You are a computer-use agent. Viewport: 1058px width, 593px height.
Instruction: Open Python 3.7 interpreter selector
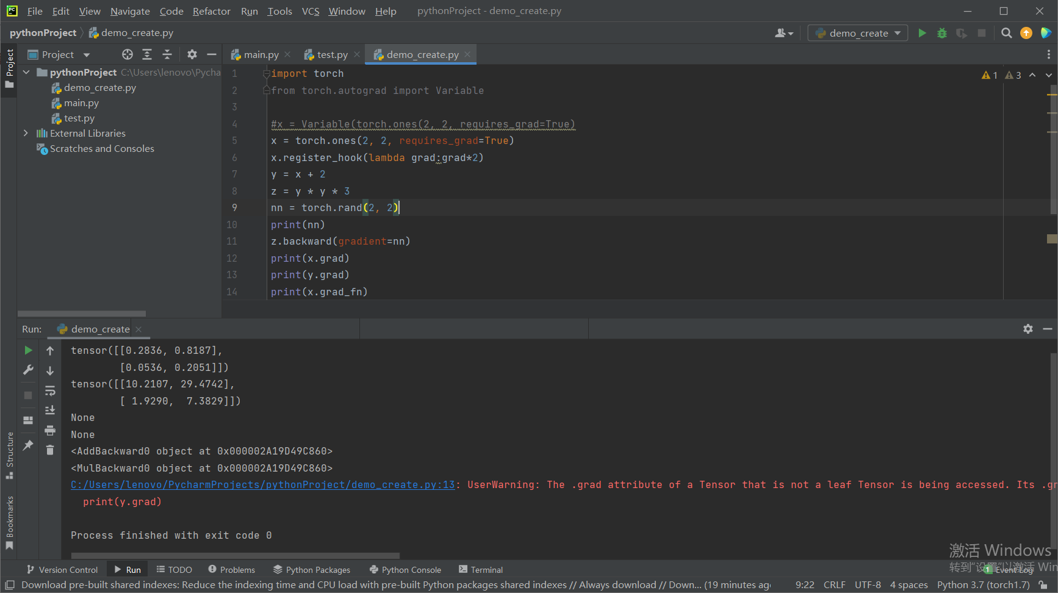pos(983,585)
